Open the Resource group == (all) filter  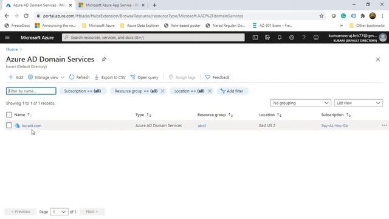pyautogui.click(x=136, y=91)
